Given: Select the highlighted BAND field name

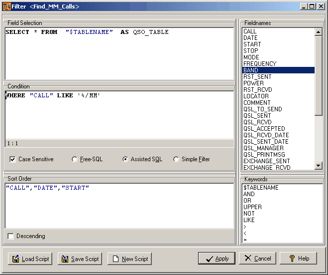Looking at the screenshot, I should coord(278,70).
